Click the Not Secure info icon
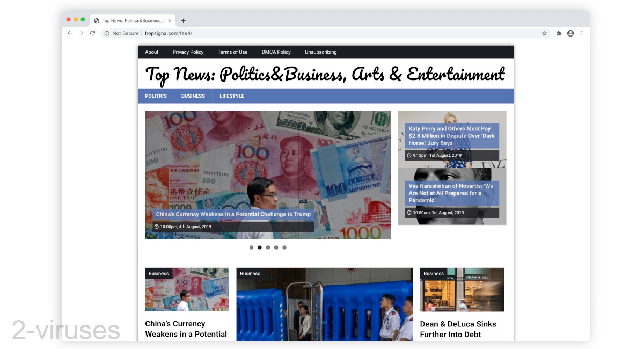This screenshot has height=349, width=644. tap(107, 33)
